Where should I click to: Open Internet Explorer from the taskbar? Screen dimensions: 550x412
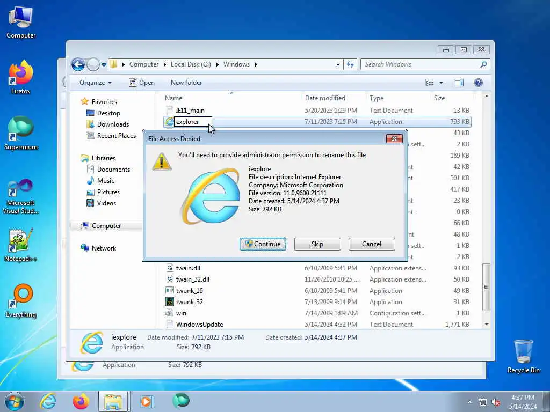click(x=48, y=401)
